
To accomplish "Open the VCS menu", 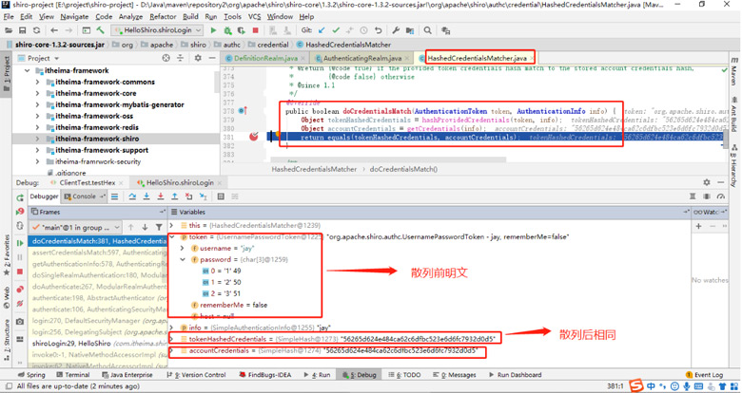I will coord(255,16).
